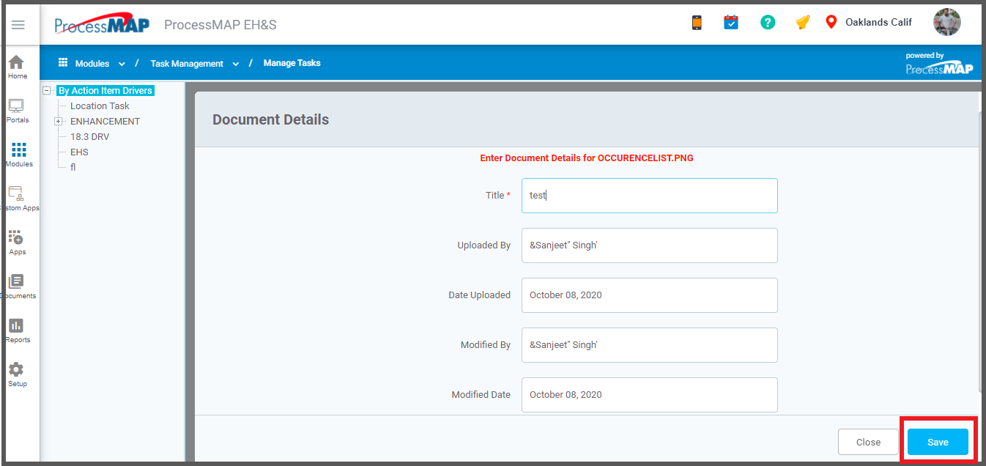Image resolution: width=986 pixels, height=466 pixels.
Task: Click Oaklands Calif location text
Action: (878, 22)
